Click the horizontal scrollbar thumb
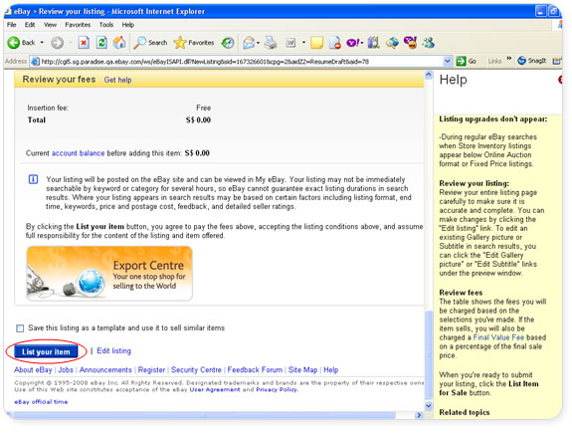572x437 pixels. point(204,415)
